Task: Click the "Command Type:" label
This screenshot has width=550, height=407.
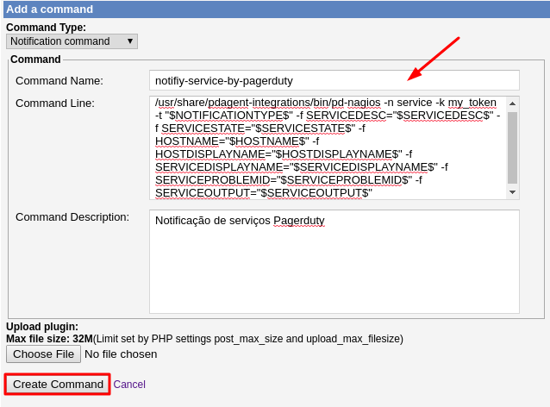Action: [x=46, y=28]
